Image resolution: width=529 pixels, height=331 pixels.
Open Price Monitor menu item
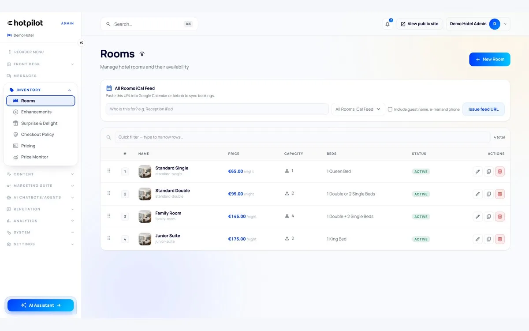pos(41,157)
